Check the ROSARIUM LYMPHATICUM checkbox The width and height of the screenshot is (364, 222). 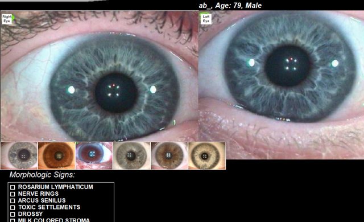[13, 187]
